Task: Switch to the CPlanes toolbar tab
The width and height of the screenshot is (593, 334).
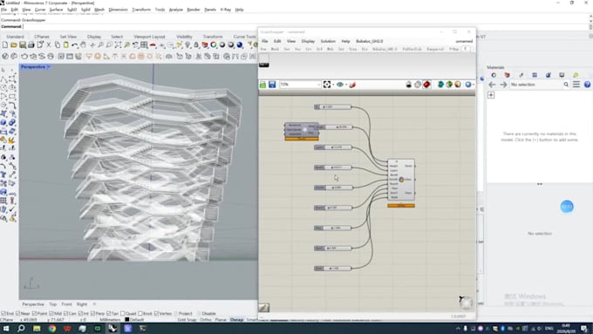Action: [x=42, y=37]
